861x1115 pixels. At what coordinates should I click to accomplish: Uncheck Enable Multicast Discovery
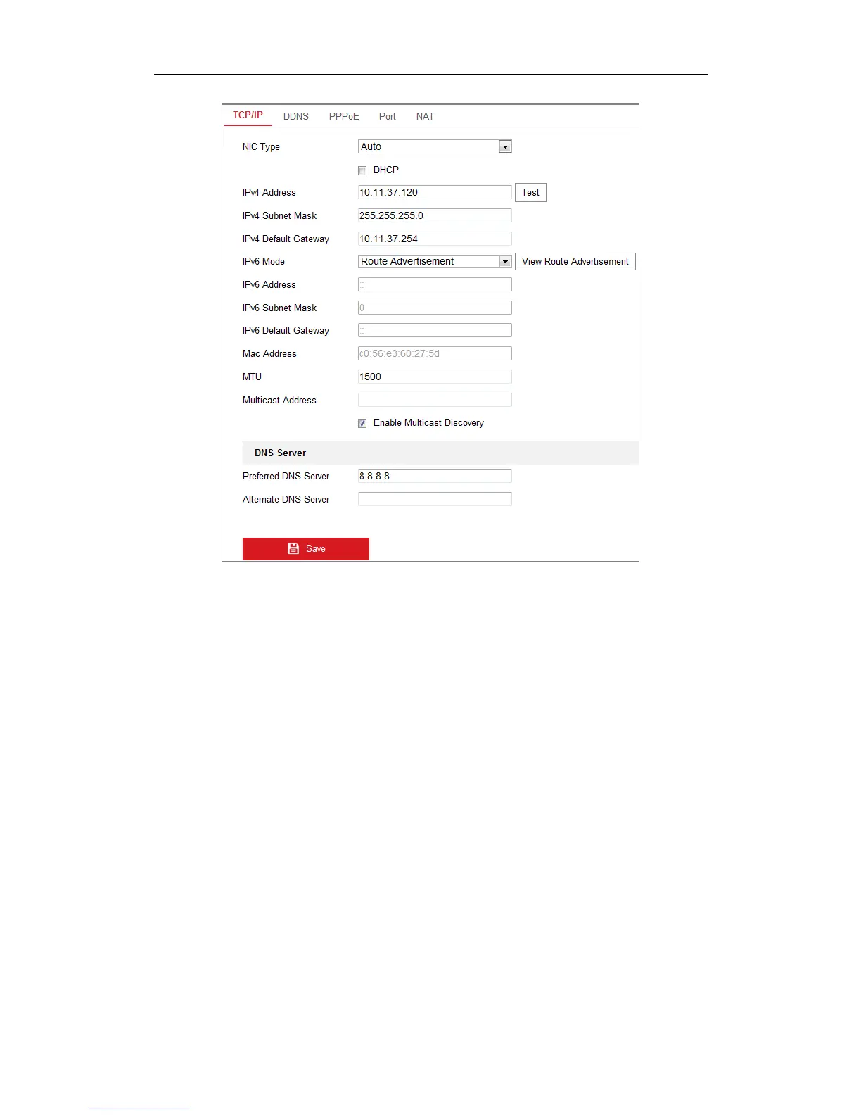point(362,423)
